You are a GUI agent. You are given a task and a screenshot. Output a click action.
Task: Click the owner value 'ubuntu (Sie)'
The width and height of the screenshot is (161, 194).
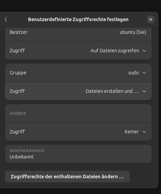pos(133,32)
